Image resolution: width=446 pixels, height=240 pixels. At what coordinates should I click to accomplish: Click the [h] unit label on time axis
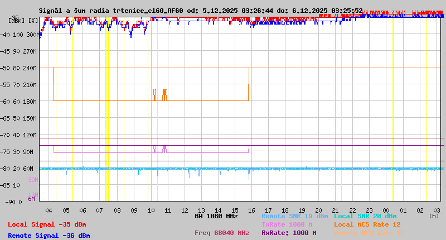(x=434, y=216)
